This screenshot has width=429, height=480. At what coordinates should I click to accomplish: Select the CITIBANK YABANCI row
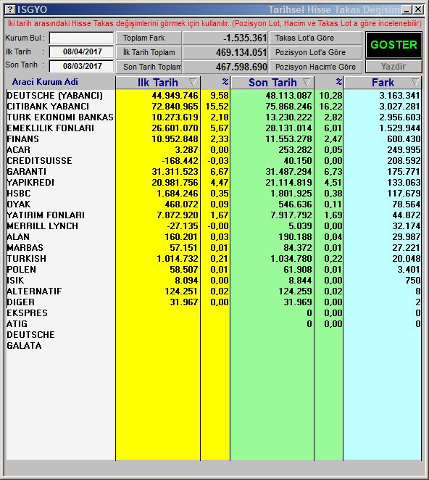click(214, 107)
